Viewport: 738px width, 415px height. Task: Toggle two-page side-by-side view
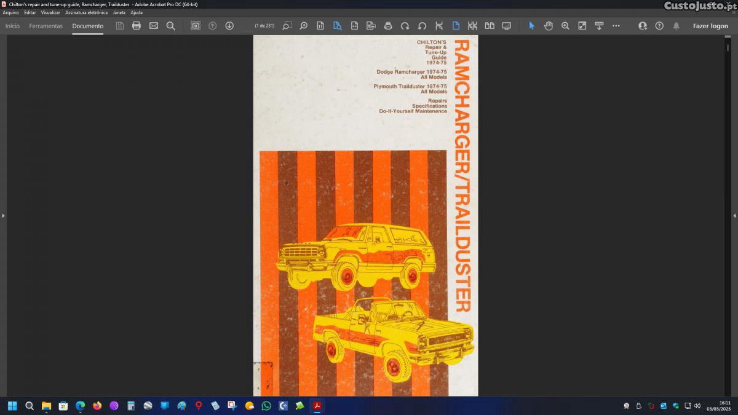coord(490,26)
